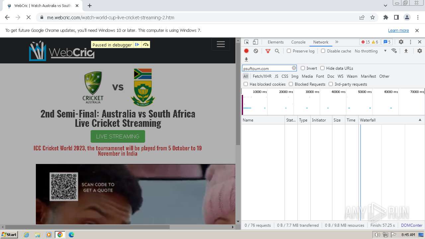Screen dimensions: 425x239
Task: Open Microsoft Edge from taskbar
Action: click(71, 235)
